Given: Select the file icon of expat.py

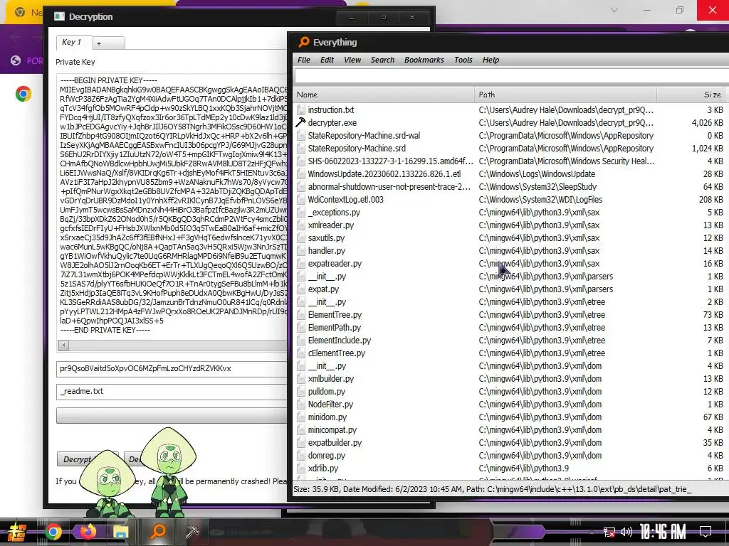Looking at the screenshot, I should (x=301, y=289).
